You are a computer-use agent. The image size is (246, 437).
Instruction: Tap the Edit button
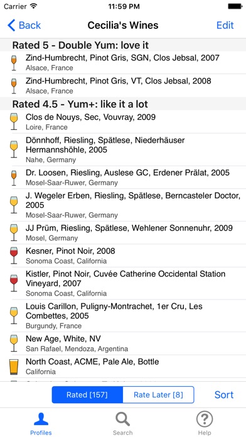[x=225, y=25]
